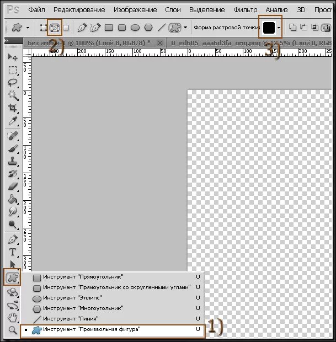
Task: Open the custom shape picker dropdown arrow
Action: pos(279,28)
